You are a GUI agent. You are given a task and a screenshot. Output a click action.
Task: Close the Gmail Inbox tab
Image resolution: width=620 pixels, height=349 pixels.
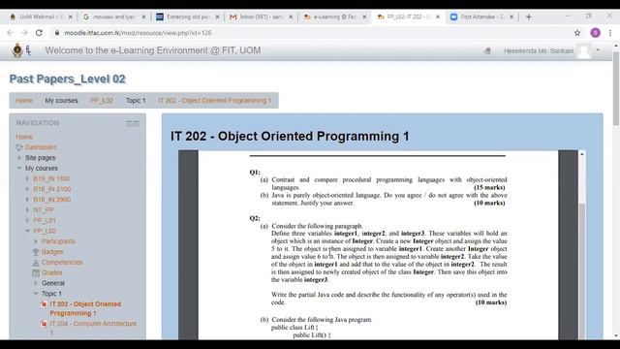pos(291,17)
